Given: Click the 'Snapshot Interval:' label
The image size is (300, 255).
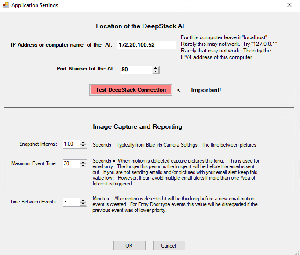Looking at the screenshot, I should (38, 144).
